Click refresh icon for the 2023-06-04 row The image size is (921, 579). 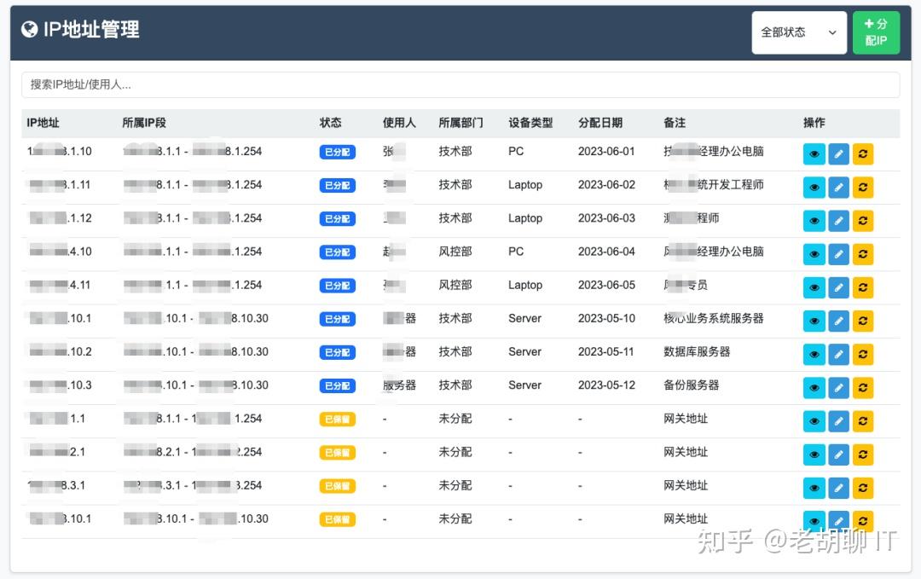pos(863,254)
